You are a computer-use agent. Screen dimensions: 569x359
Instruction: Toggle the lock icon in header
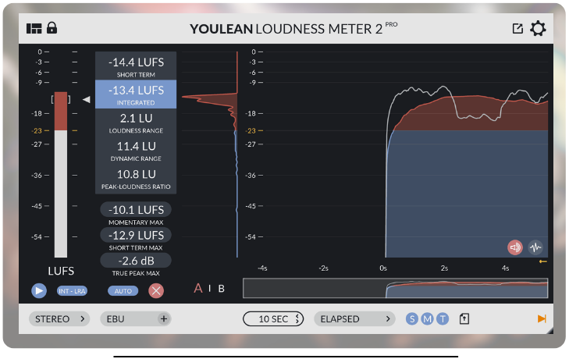click(x=52, y=27)
